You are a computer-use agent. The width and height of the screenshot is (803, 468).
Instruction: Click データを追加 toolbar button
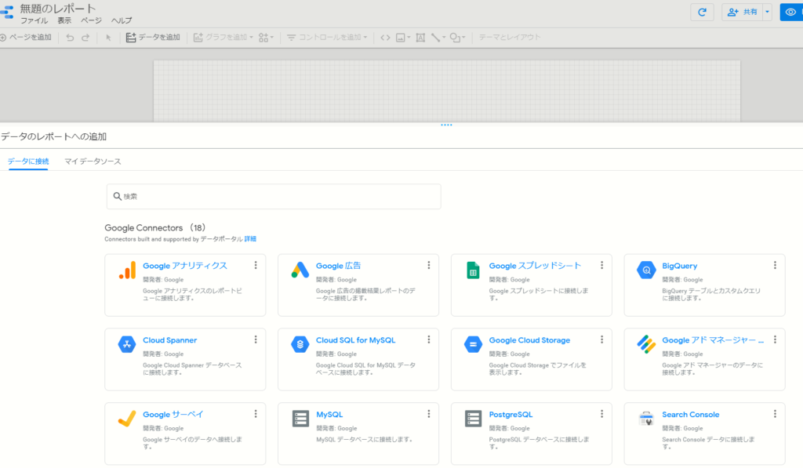(x=153, y=38)
